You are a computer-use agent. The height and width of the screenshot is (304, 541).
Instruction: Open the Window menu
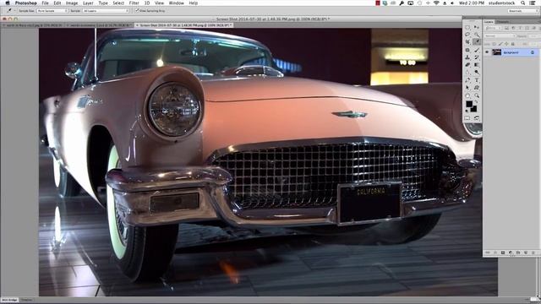tap(177, 3)
